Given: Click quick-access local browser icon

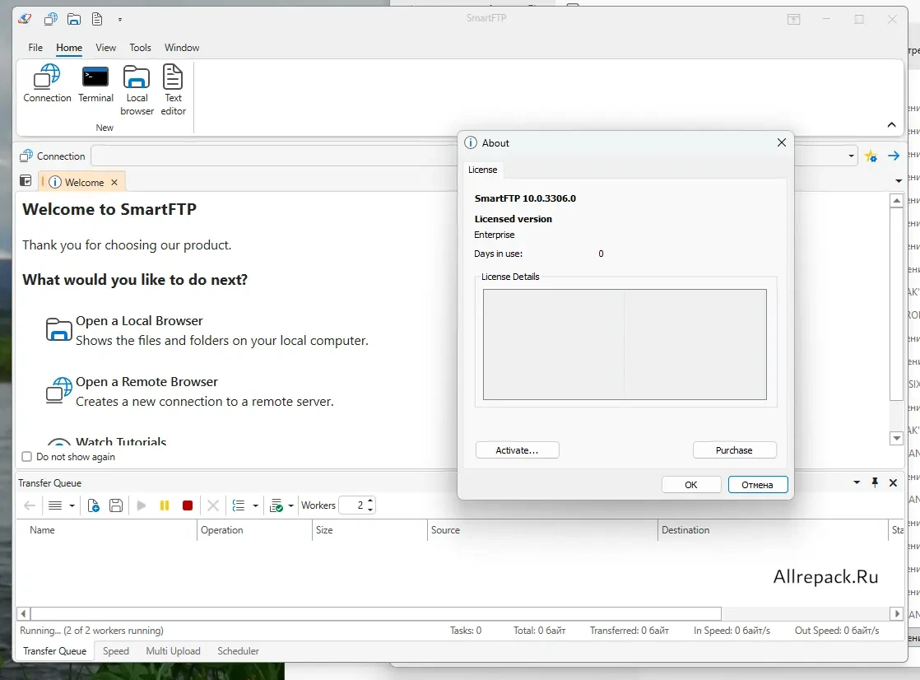Looking at the screenshot, I should tap(74, 20).
